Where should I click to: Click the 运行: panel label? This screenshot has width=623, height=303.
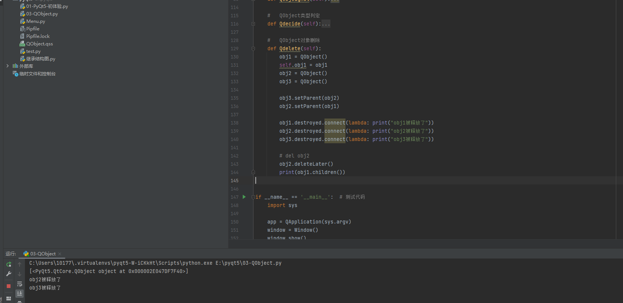point(11,254)
